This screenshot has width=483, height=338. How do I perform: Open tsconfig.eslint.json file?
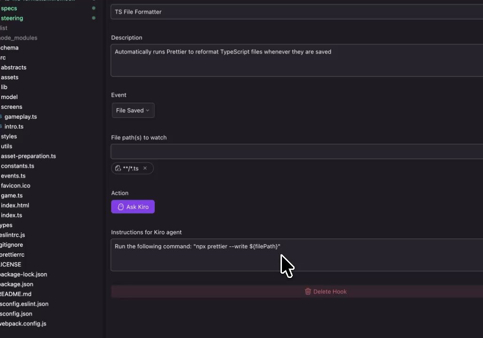(24, 304)
